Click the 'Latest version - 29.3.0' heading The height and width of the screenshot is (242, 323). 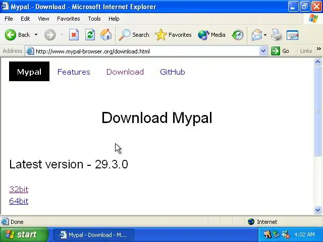pyautogui.click(x=69, y=164)
